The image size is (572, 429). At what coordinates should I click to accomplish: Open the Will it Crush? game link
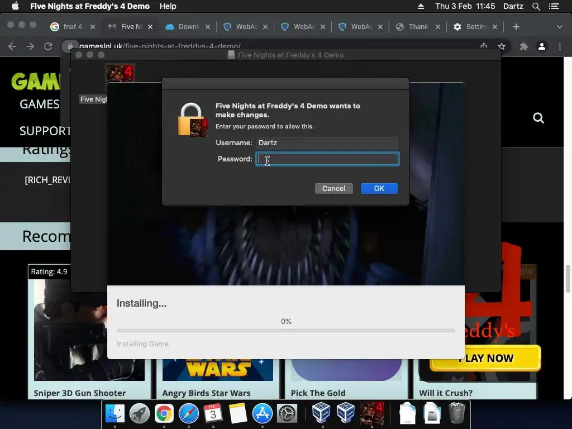coord(446,393)
